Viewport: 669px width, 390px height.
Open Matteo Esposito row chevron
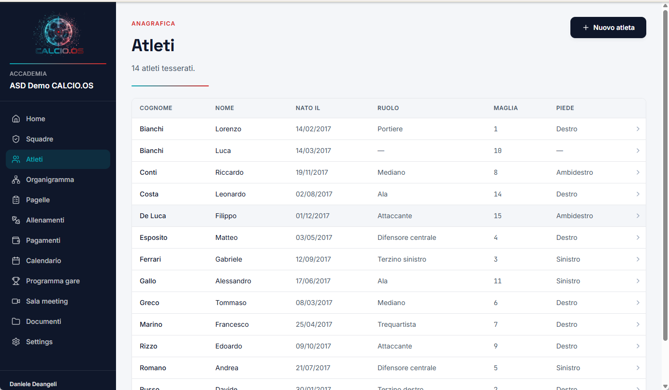point(638,237)
